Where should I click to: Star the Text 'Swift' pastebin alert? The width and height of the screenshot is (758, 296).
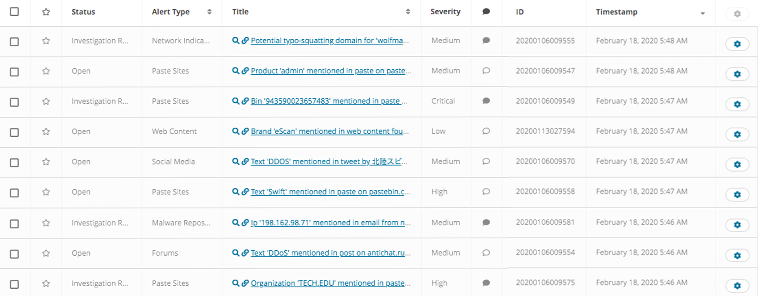point(46,192)
